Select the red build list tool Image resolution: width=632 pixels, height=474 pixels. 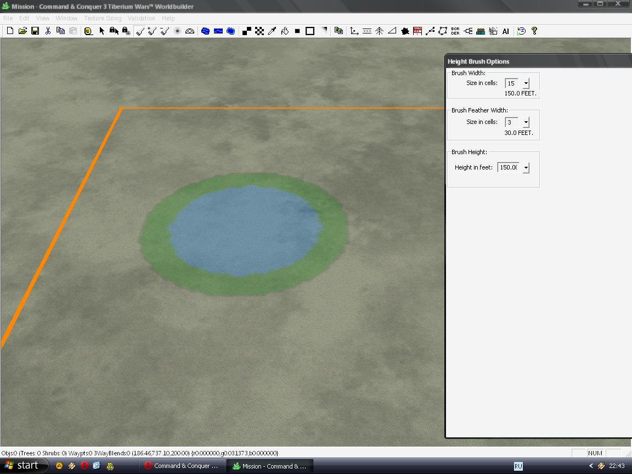click(x=417, y=31)
